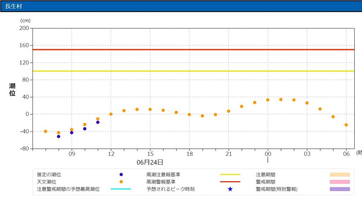Screen dimensions: 362x201
Task: Click the red warning threshold line in chart
Action: tap(193, 49)
